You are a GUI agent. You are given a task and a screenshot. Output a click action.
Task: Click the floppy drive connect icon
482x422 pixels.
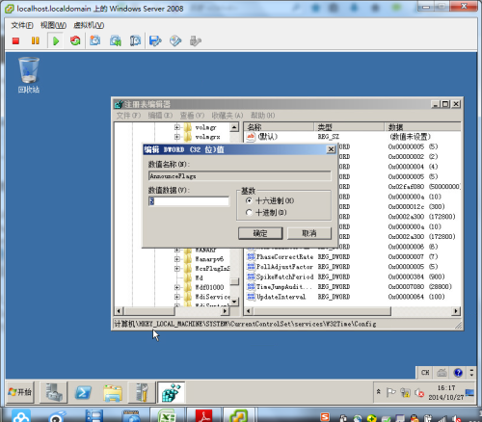tap(155, 40)
